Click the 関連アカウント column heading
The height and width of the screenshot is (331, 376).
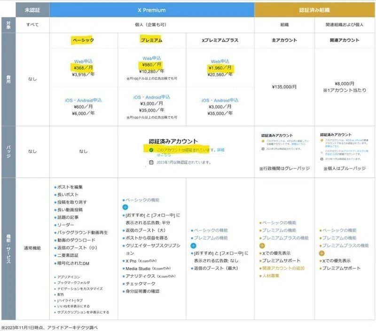(345, 40)
